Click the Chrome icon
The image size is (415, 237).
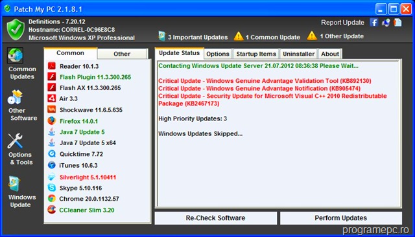click(x=52, y=198)
